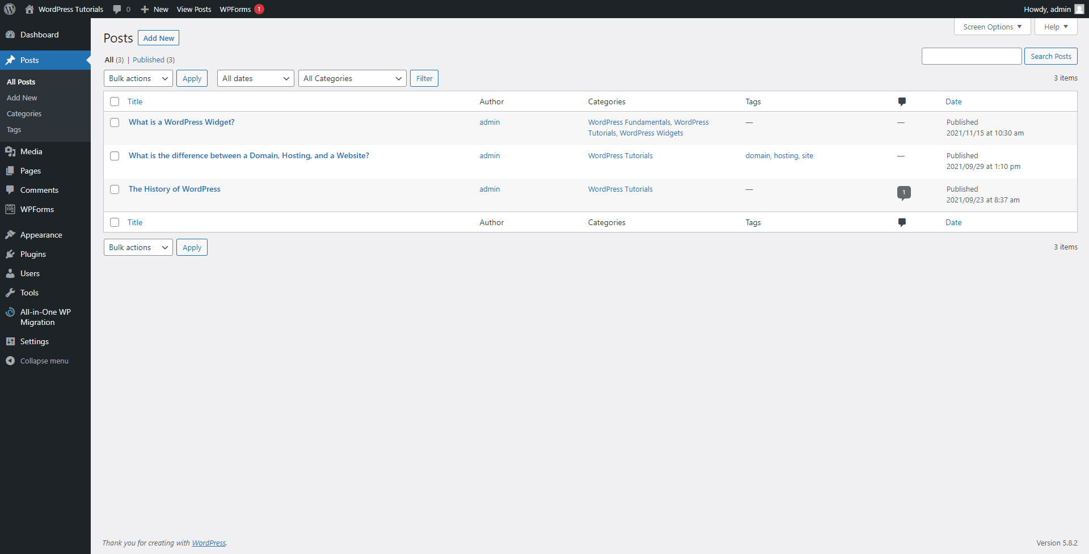1089x554 pixels.
Task: Click the Filter button
Action: coord(424,78)
